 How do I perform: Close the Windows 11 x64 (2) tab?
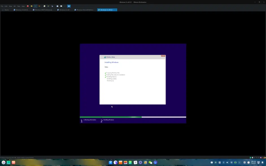click(115, 10)
